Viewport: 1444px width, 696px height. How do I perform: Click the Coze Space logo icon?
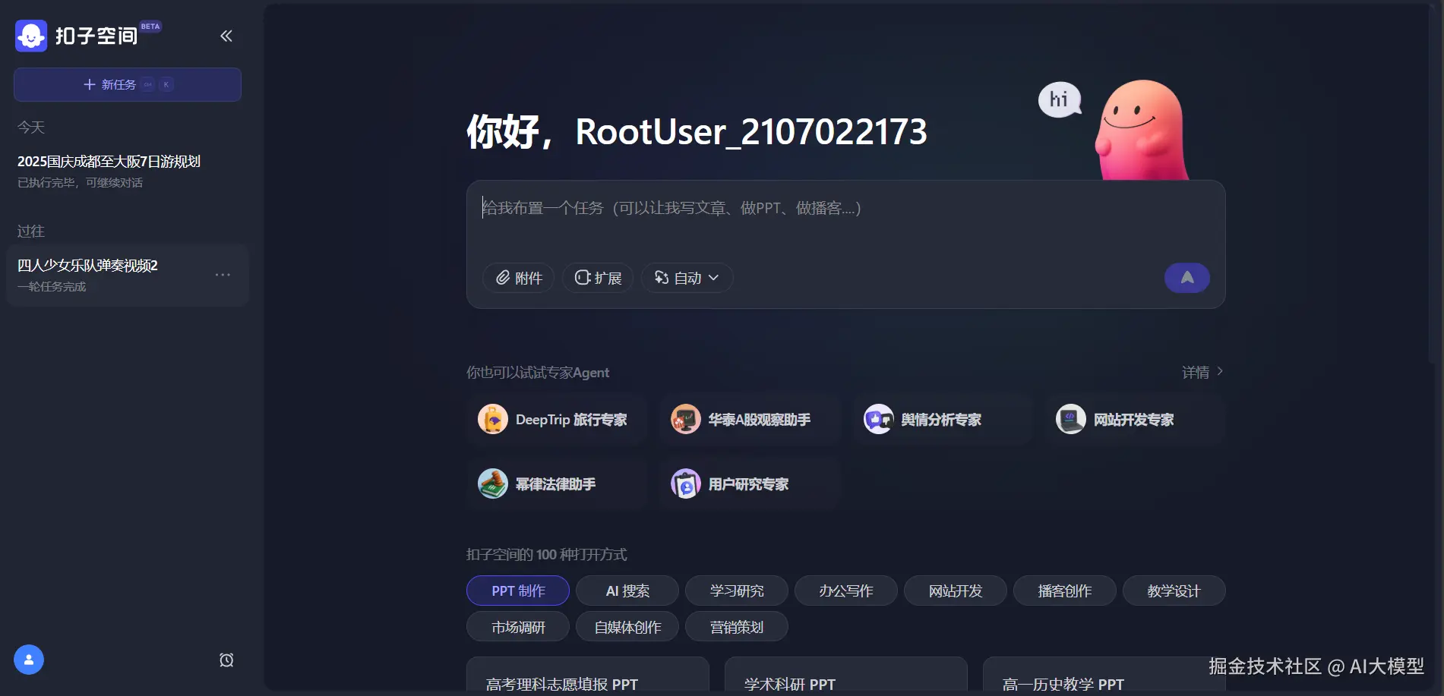[31, 36]
